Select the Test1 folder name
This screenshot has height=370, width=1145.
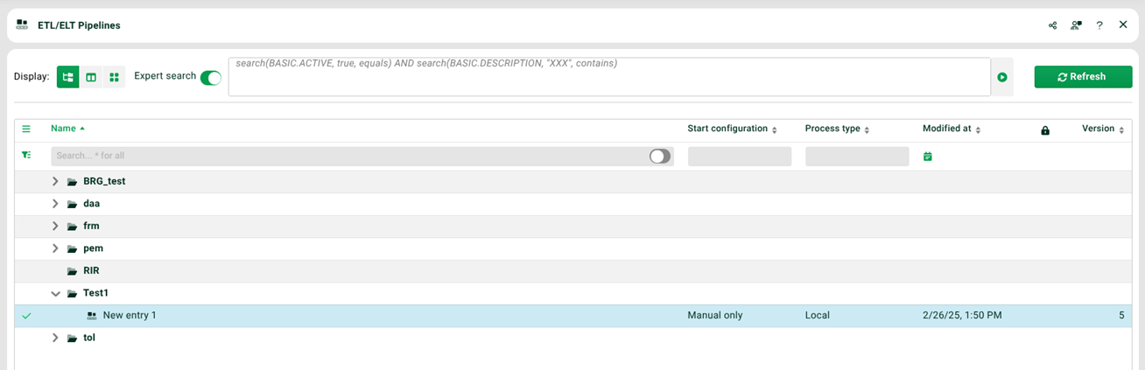coord(96,293)
